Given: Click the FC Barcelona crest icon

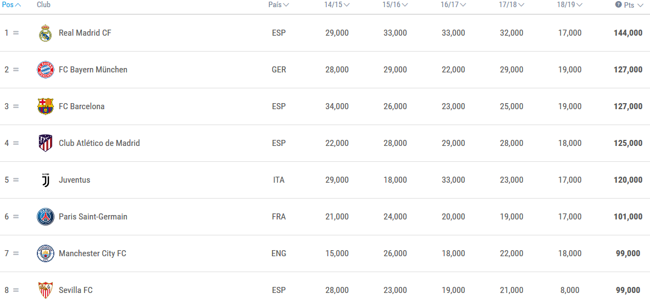Looking at the screenshot, I should pos(45,106).
